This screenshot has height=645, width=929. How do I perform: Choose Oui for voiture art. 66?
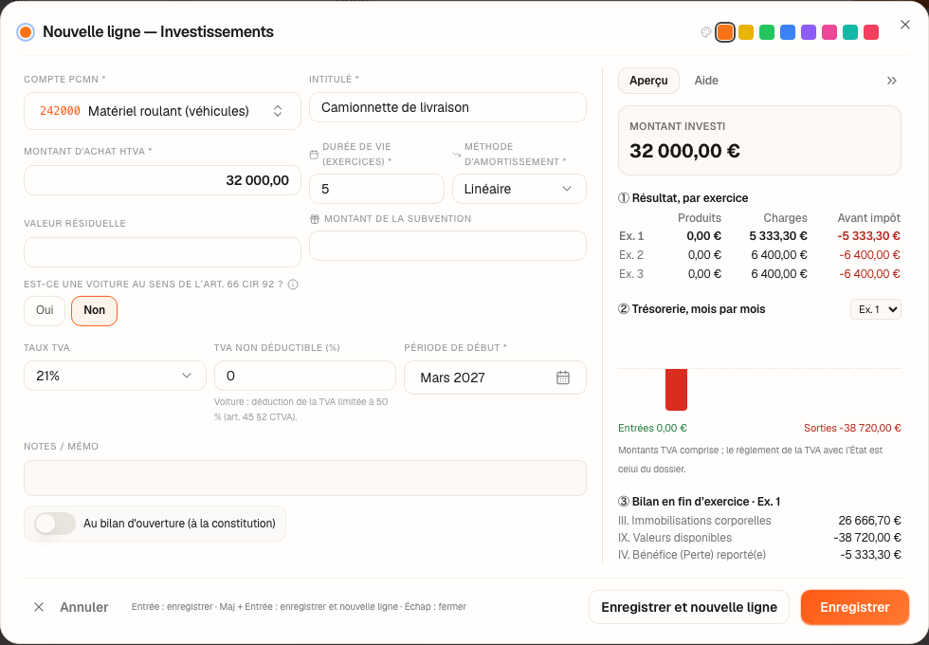45,311
